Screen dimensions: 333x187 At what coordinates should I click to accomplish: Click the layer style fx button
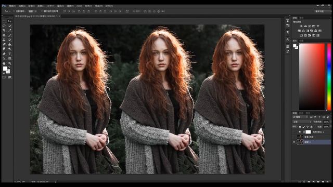click(304, 182)
